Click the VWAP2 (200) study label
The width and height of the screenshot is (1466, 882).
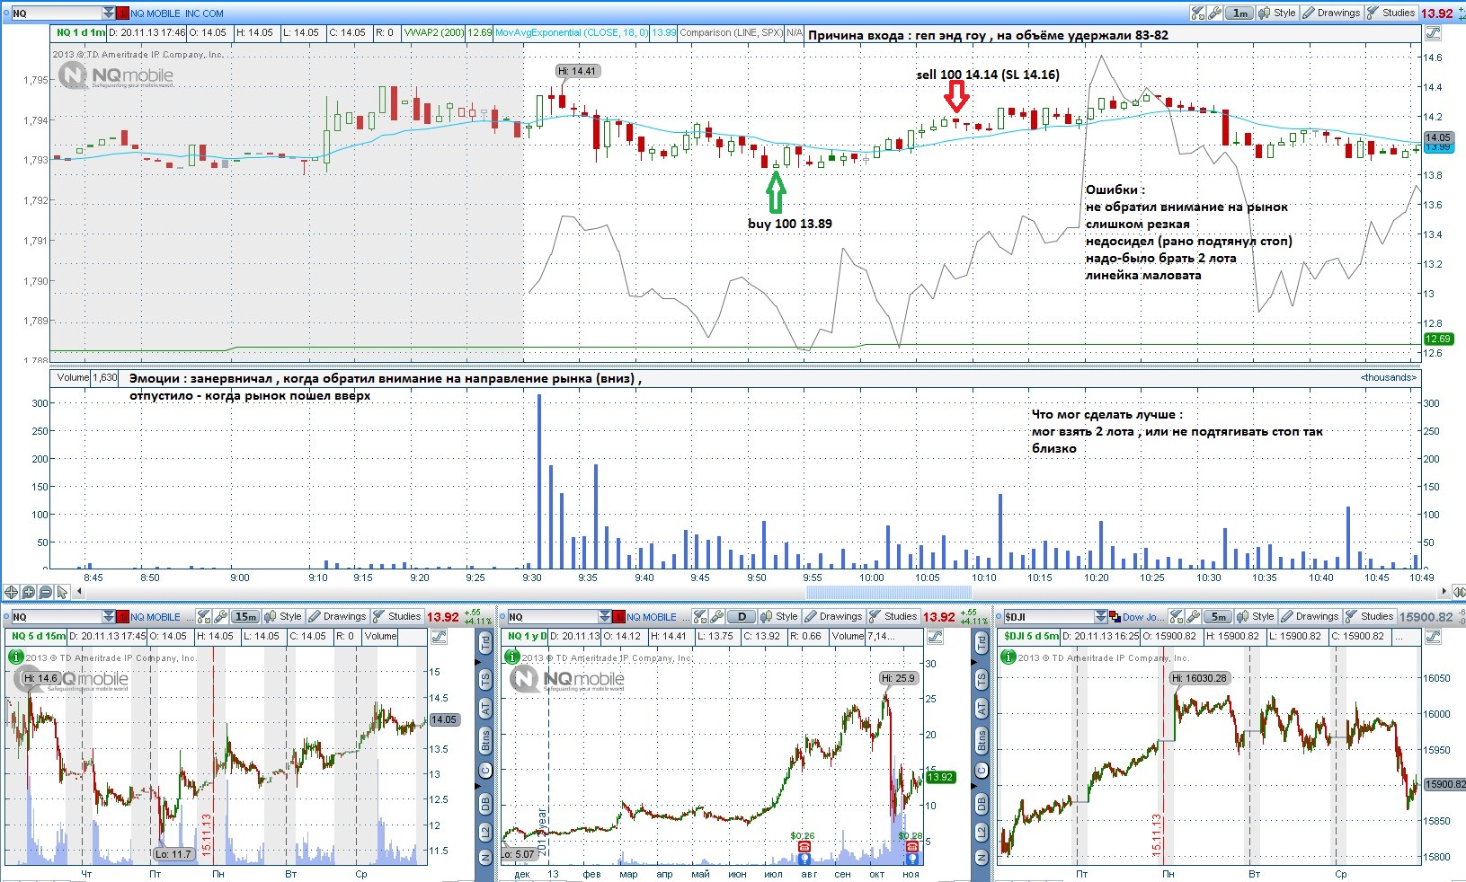433,32
